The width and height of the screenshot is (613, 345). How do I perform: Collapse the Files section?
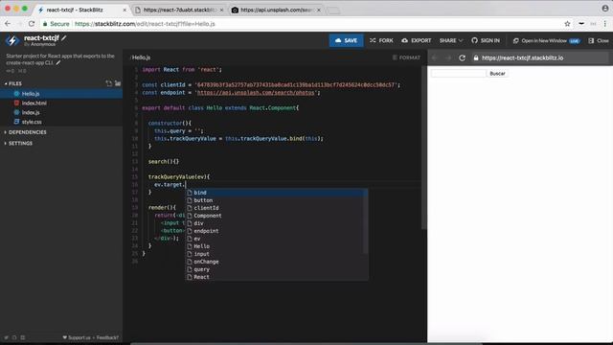point(13,83)
